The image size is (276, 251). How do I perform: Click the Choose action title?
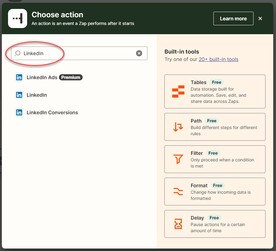[57, 15]
